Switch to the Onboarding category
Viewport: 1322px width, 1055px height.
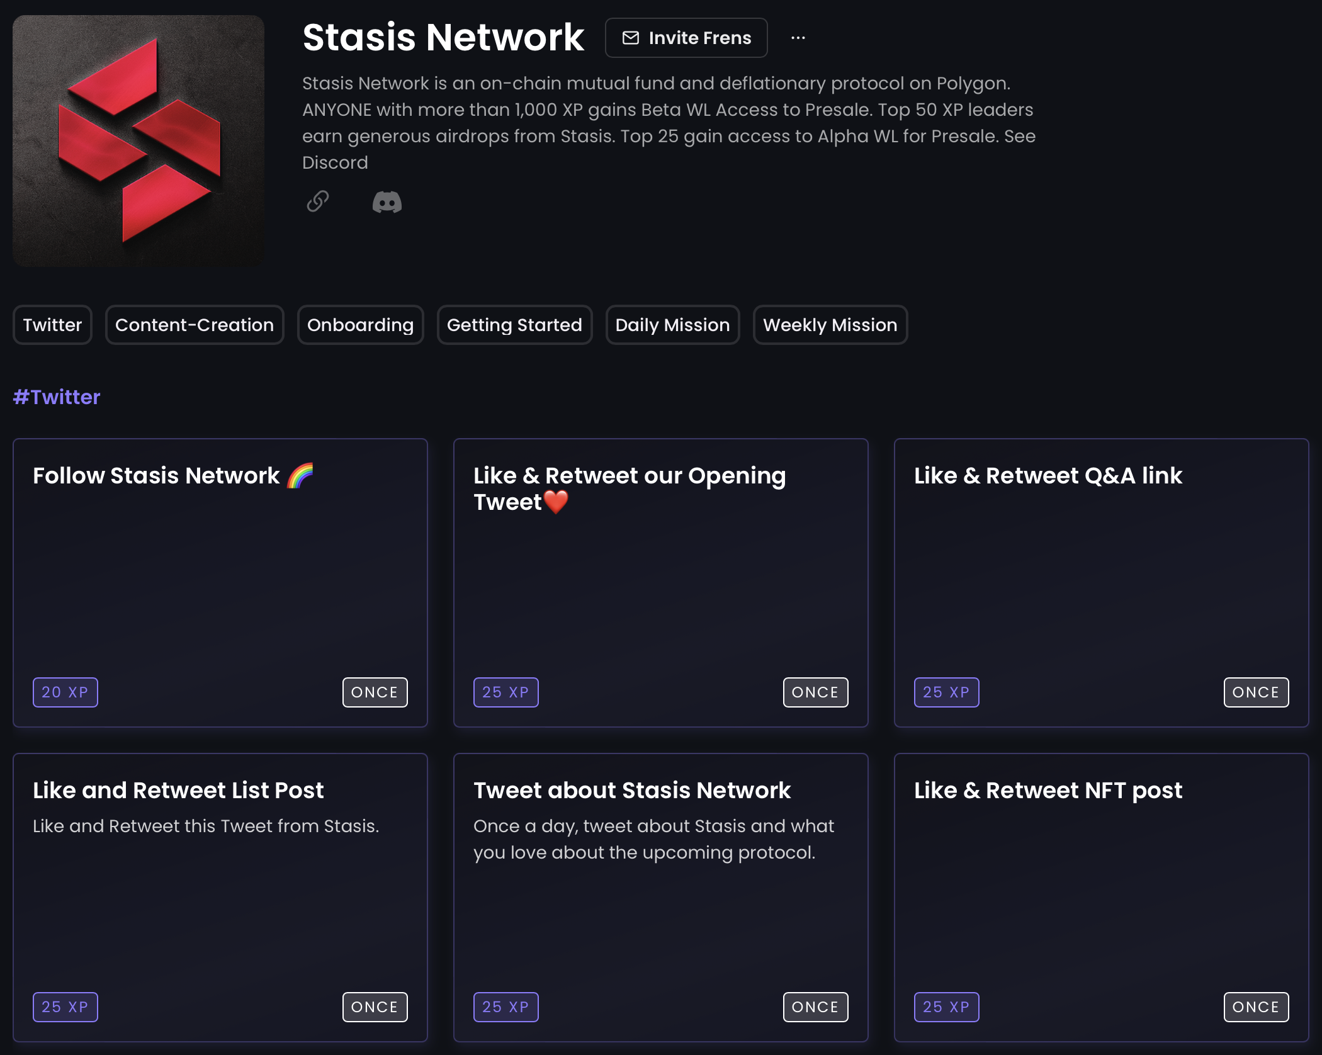tap(360, 325)
